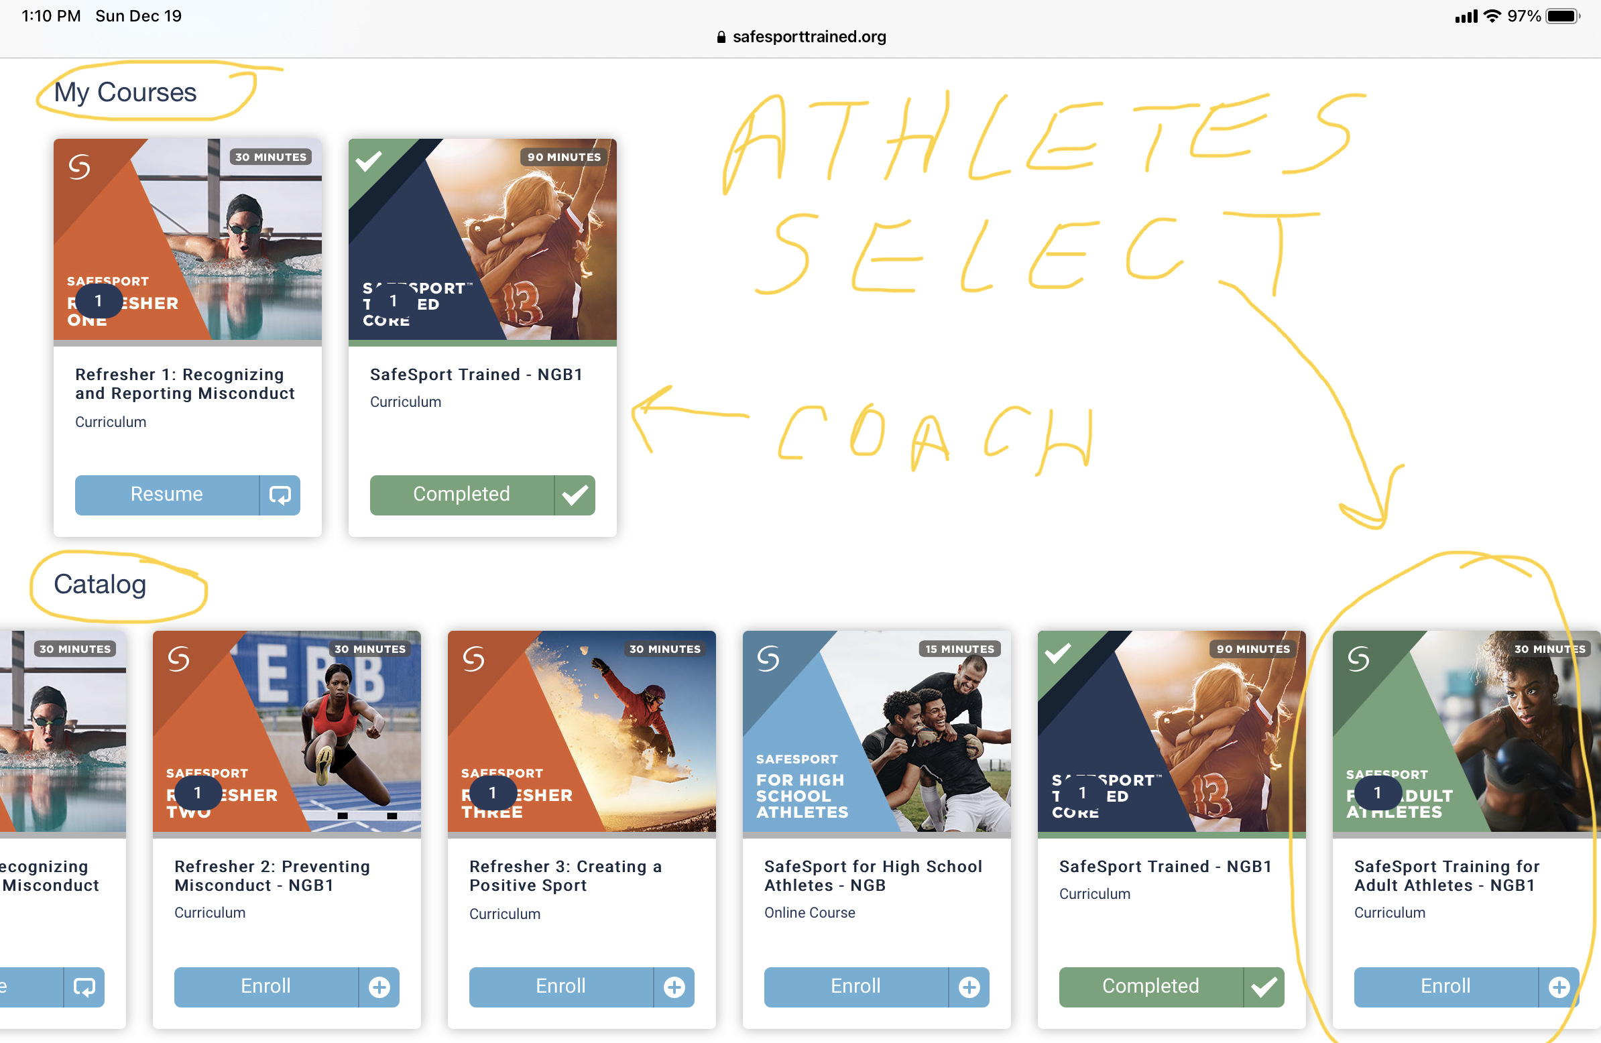Click the plus icon on High School Athletes Enroll

point(969,987)
